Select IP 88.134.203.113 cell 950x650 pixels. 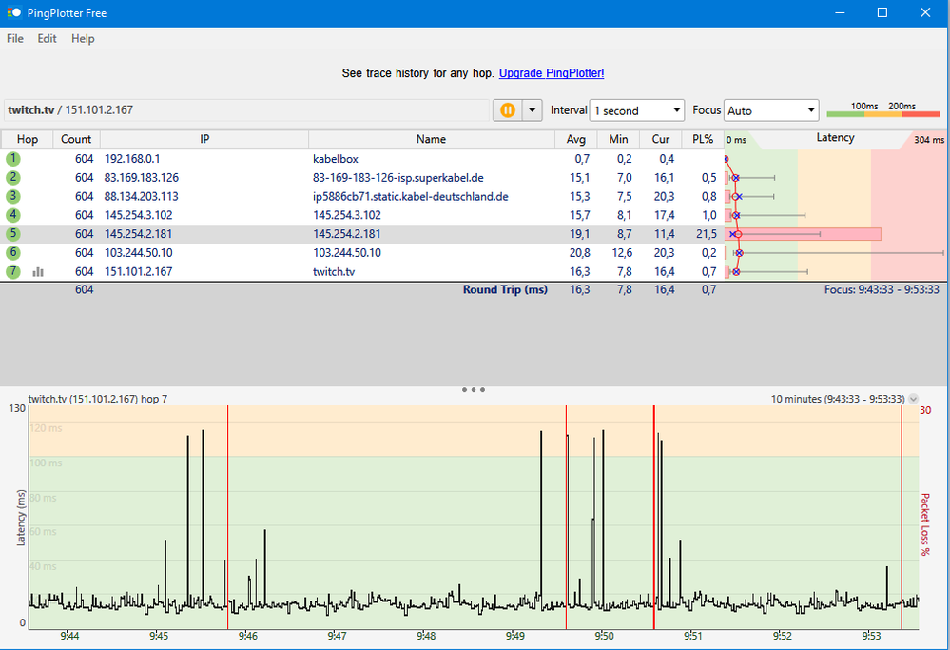(141, 196)
